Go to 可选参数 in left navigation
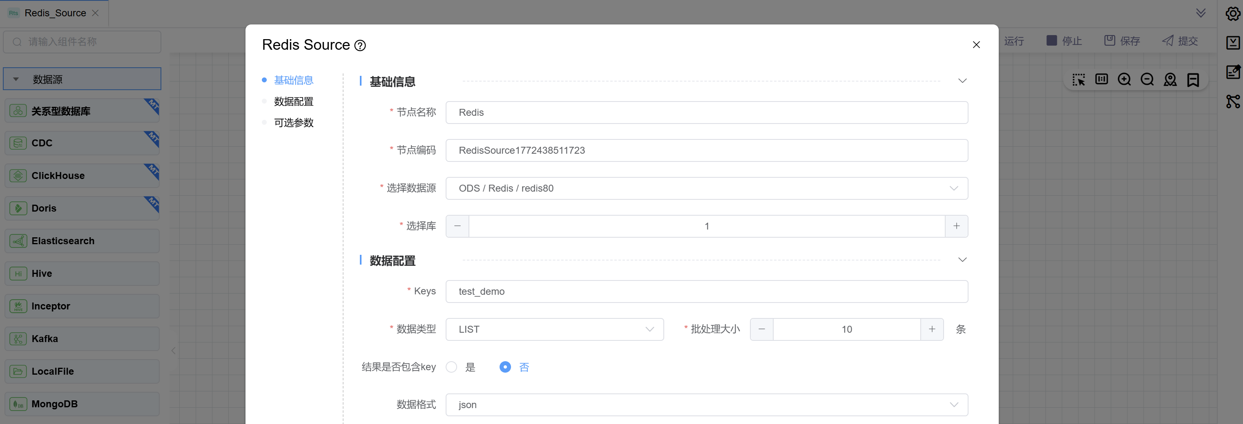 (x=293, y=123)
